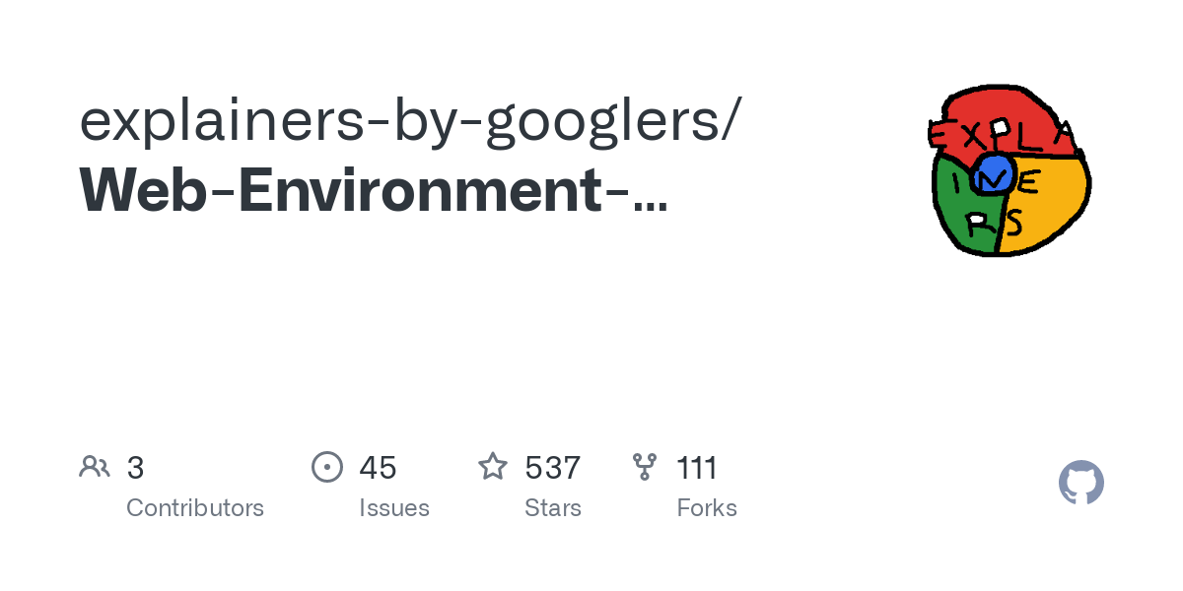
Task: Click the star count 537
Action: coord(552,468)
